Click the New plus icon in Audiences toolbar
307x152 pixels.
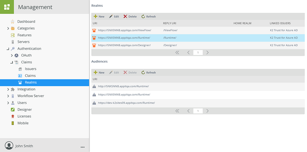point(96,73)
